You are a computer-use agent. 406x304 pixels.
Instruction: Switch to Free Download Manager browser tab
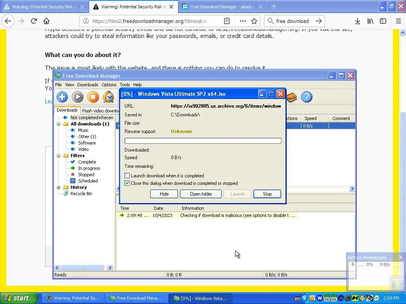tap(222, 7)
